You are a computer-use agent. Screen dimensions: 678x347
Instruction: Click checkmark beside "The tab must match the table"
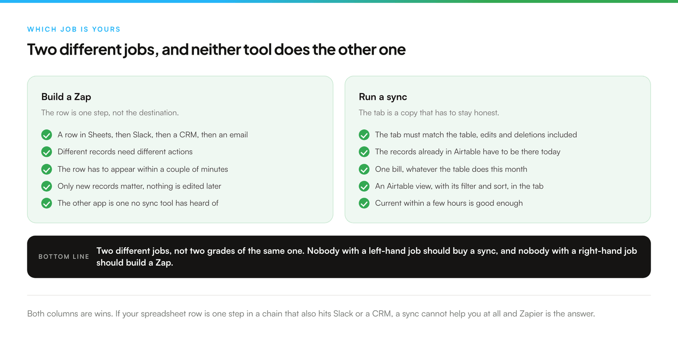(364, 135)
